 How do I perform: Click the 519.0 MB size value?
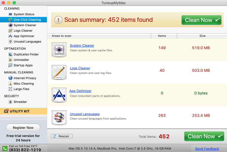(201, 48)
